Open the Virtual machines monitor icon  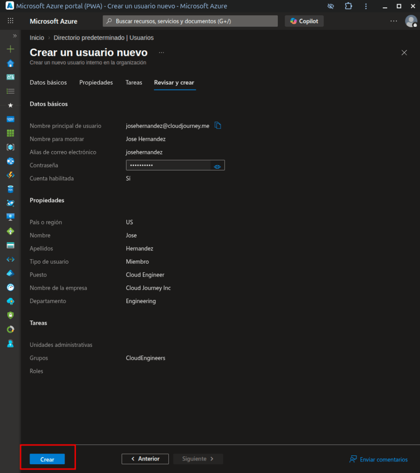[10, 217]
